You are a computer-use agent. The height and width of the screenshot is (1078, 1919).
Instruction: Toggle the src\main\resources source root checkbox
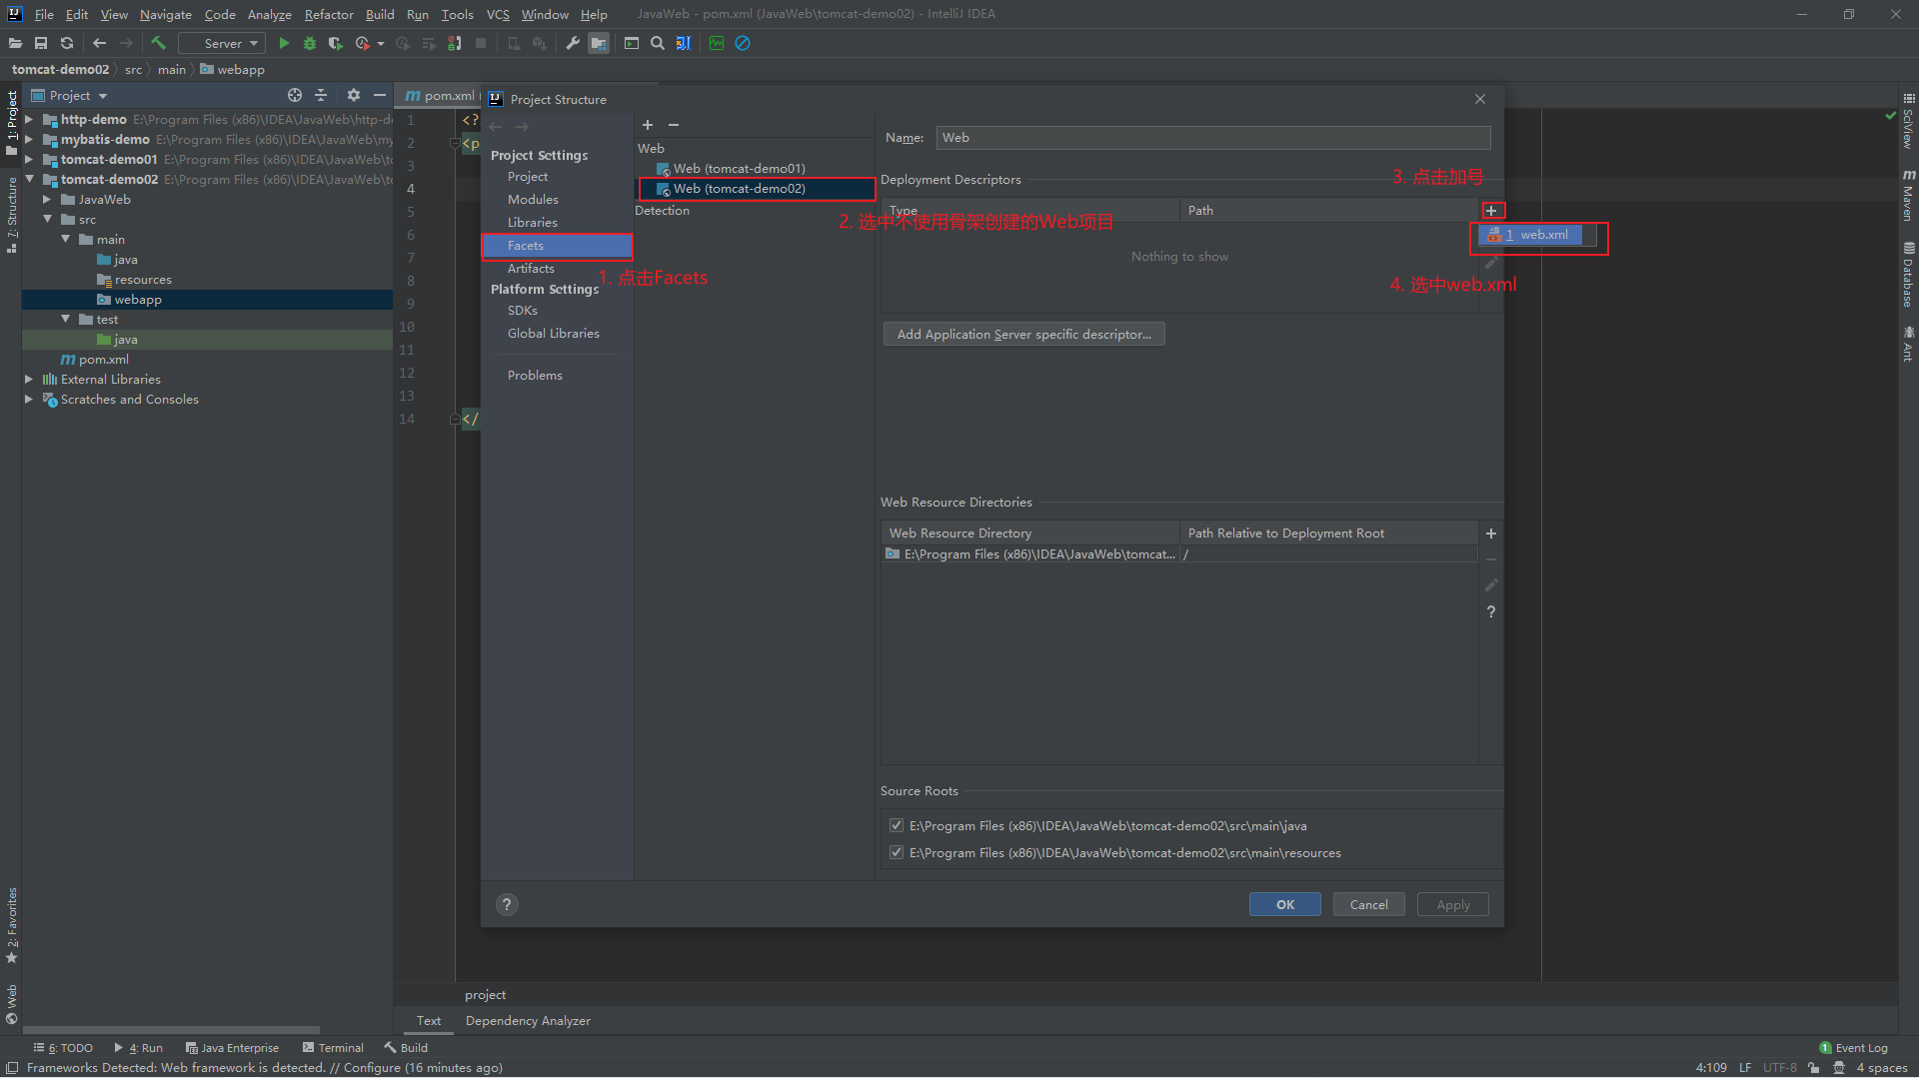[x=897, y=853]
